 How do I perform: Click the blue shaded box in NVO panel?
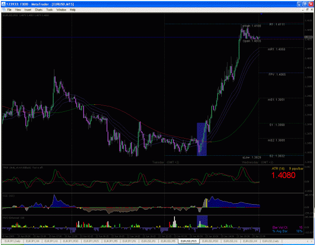pyautogui.click(x=202, y=221)
